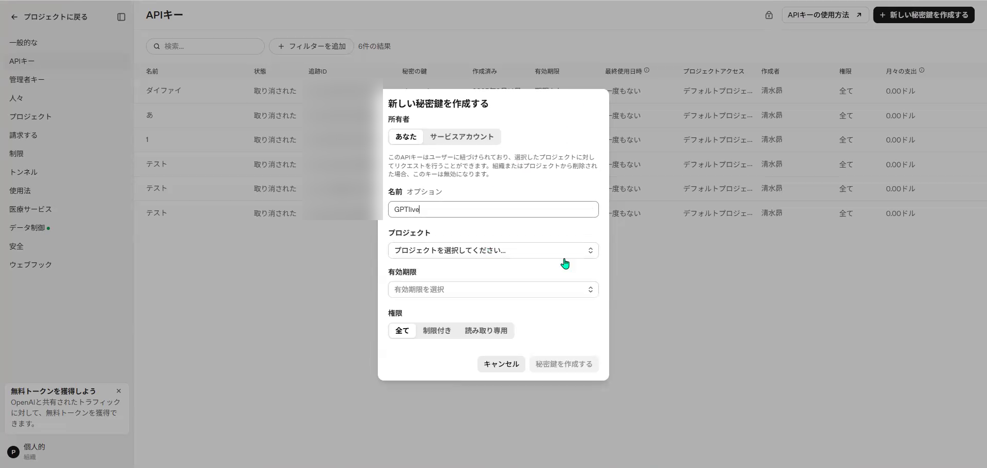Open the 個人的 organization avatar
Viewport: 987px width, 468px height.
[x=13, y=452]
